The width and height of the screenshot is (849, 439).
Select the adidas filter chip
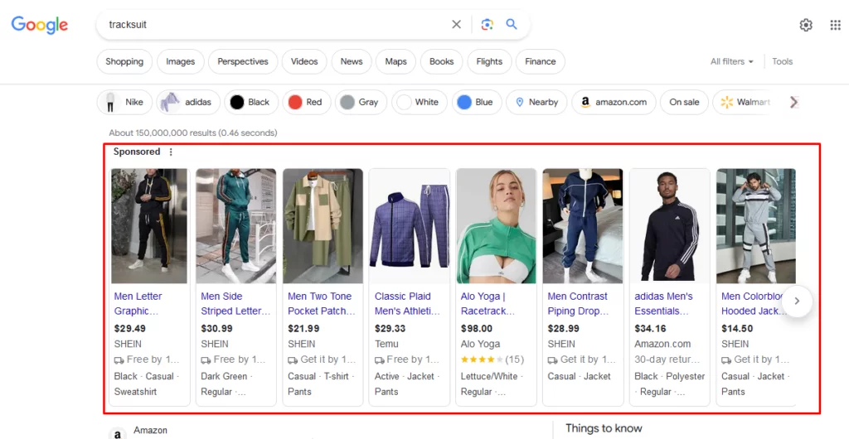[188, 102]
